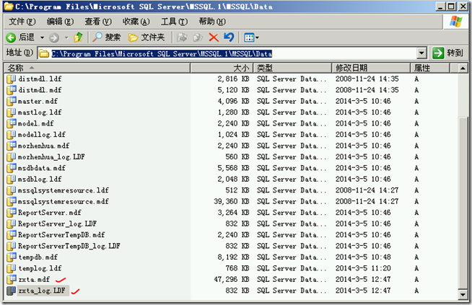Click the Move To toolbar icon
472x305 pixels.
coord(182,37)
